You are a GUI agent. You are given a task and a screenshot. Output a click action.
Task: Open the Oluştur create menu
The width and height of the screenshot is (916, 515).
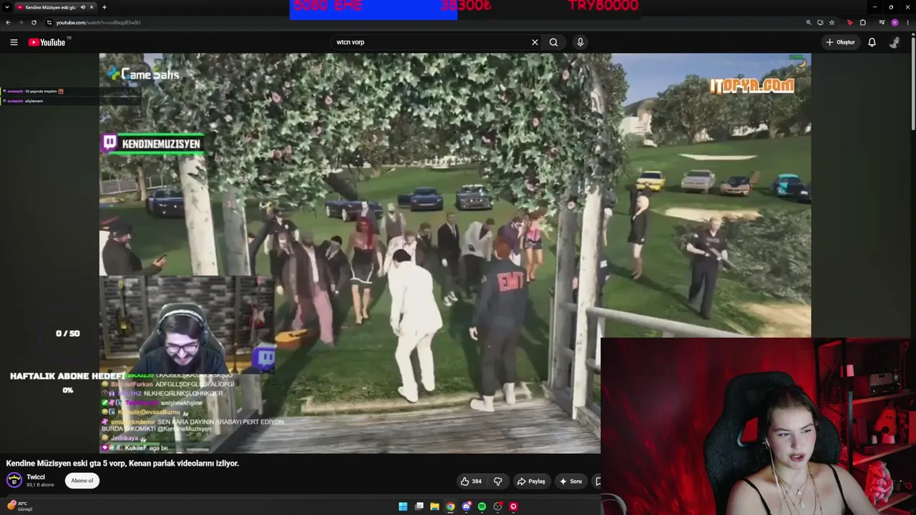coord(840,42)
